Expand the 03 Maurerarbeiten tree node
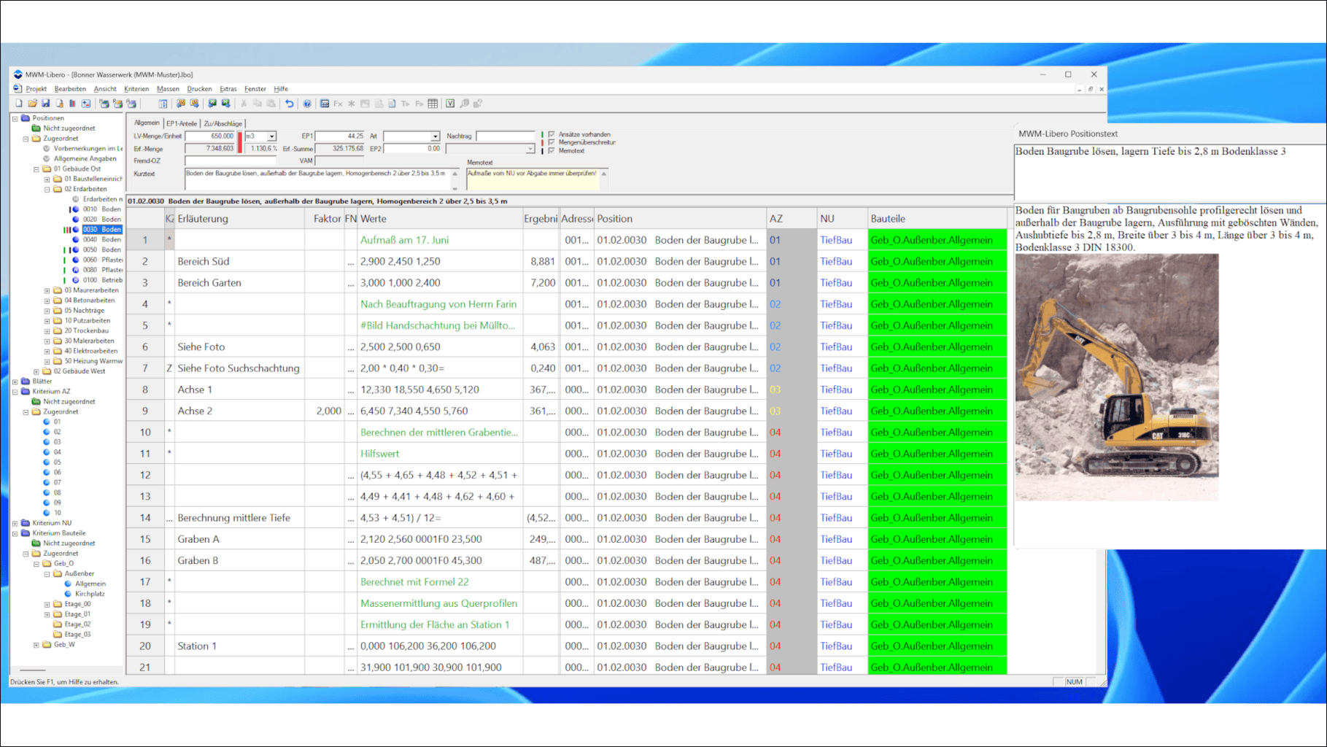 click(47, 290)
